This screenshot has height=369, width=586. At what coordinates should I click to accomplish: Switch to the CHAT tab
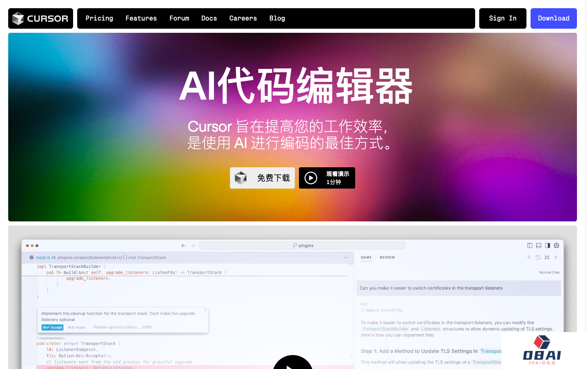pos(366,257)
